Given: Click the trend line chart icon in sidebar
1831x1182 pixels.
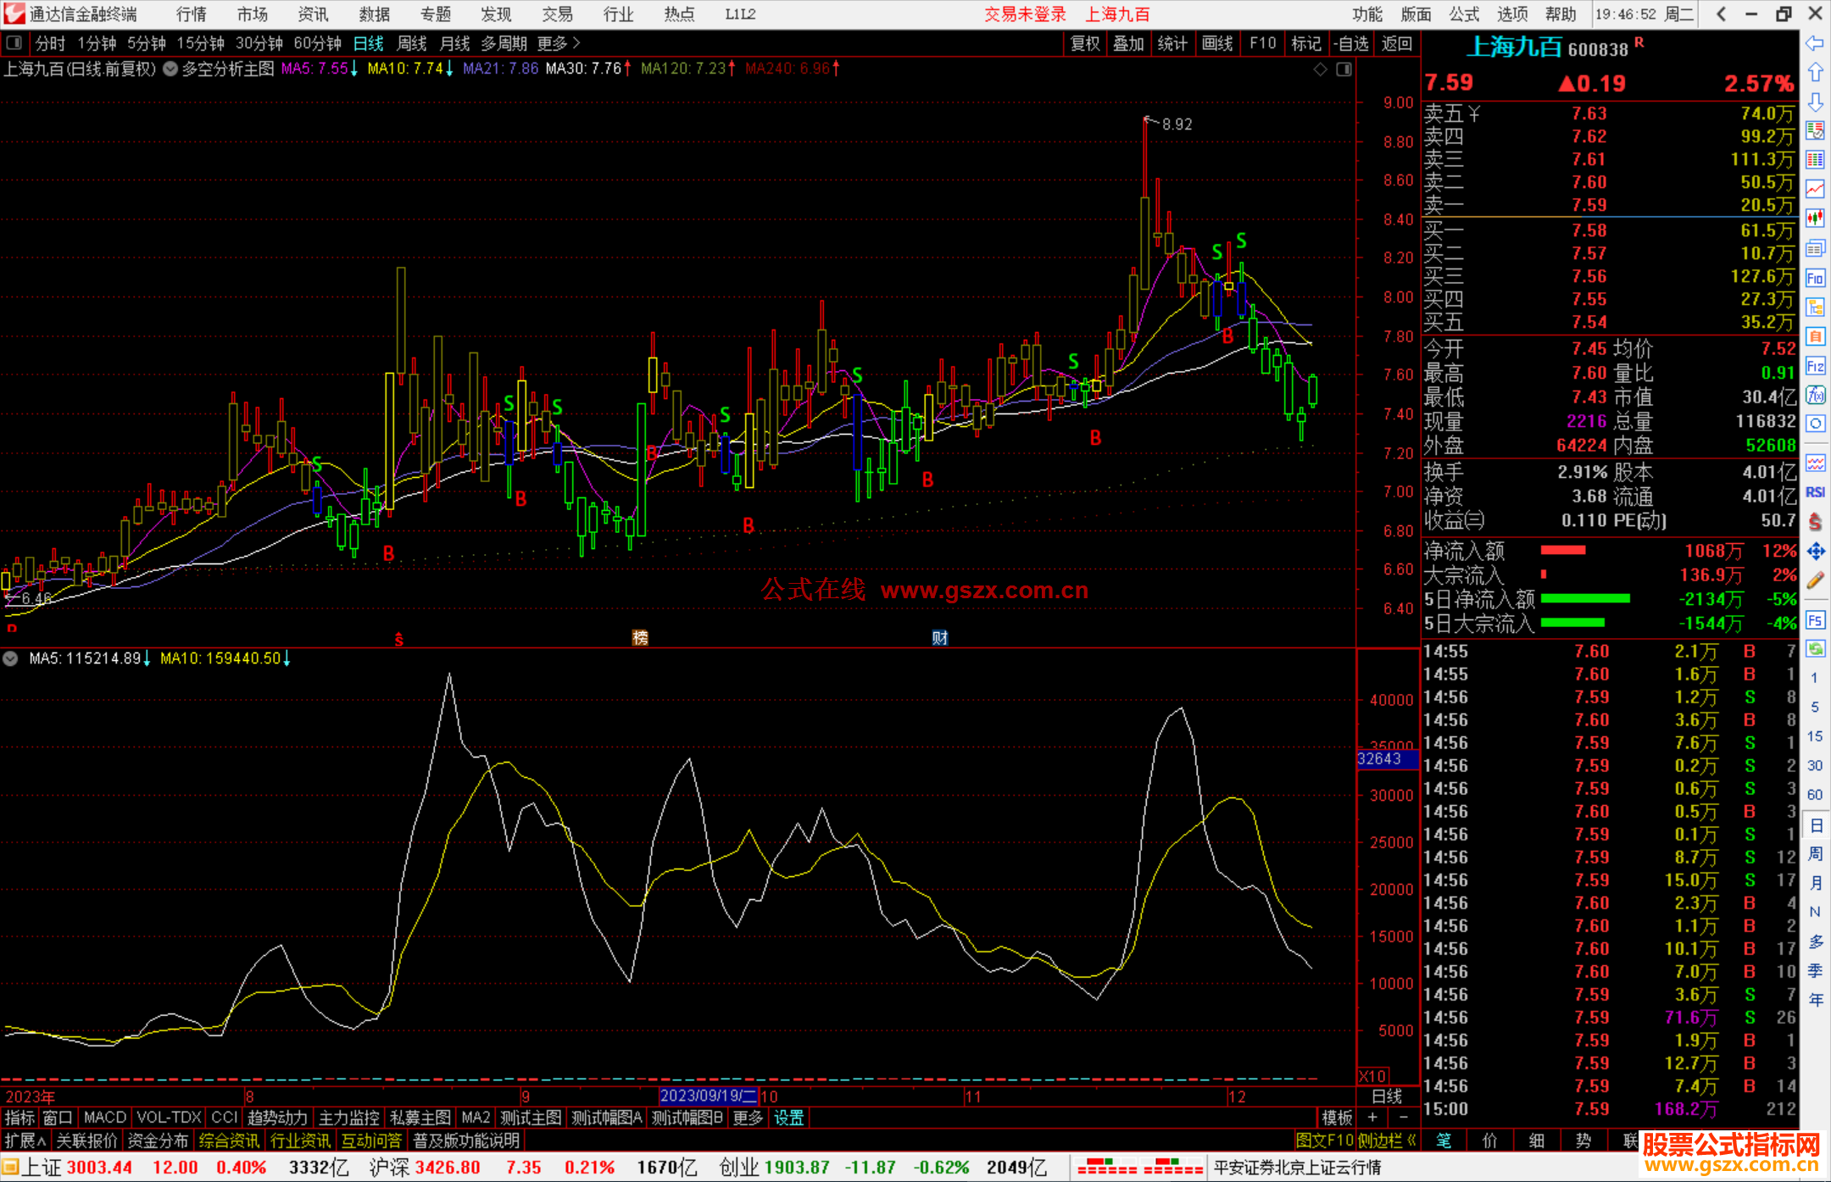Looking at the screenshot, I should (x=1815, y=189).
